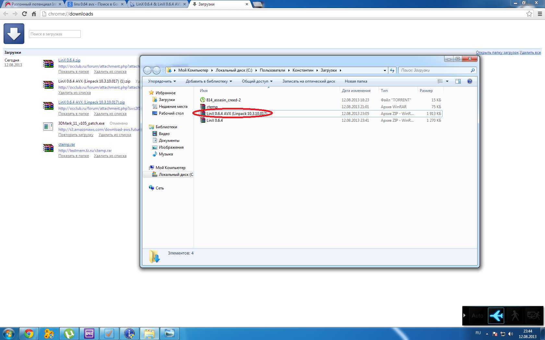
Task: Click the Action Center flag in the tray
Action: pyautogui.click(x=495, y=334)
